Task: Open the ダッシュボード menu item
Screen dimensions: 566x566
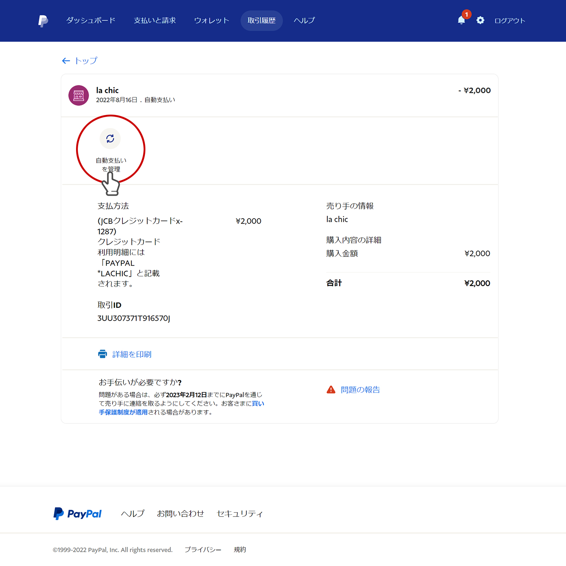Action: click(91, 21)
